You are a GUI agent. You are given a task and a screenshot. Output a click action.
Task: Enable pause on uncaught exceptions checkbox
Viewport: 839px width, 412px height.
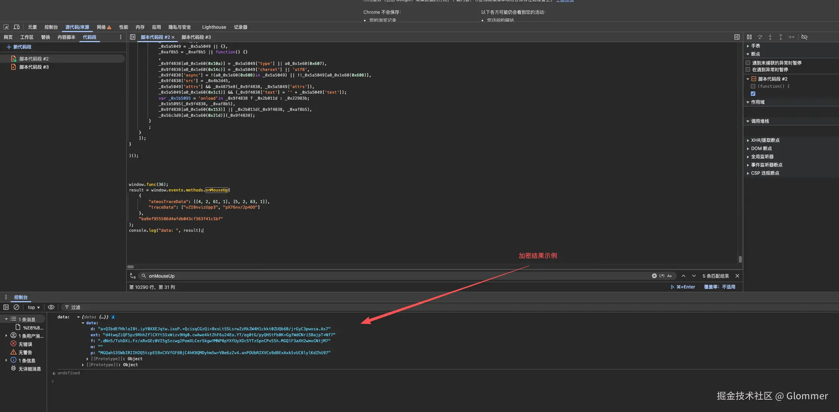(748, 63)
